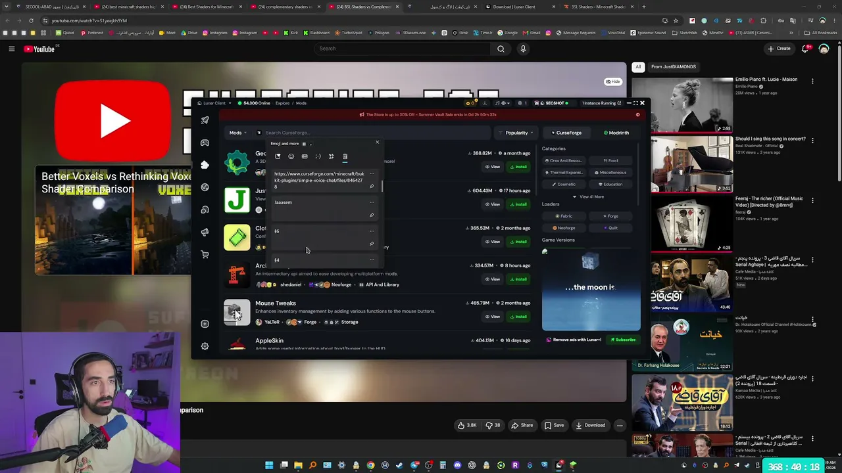
Task: Switch to the best minecraft shaders browser tab
Action: [128, 7]
